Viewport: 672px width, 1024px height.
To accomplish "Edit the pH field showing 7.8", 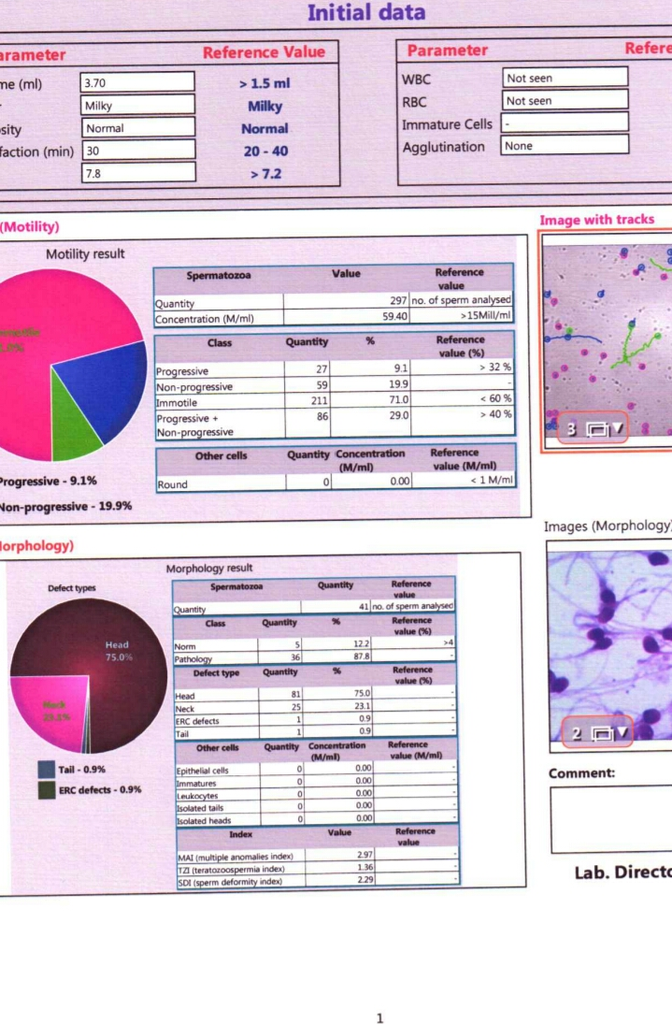I will [x=138, y=173].
